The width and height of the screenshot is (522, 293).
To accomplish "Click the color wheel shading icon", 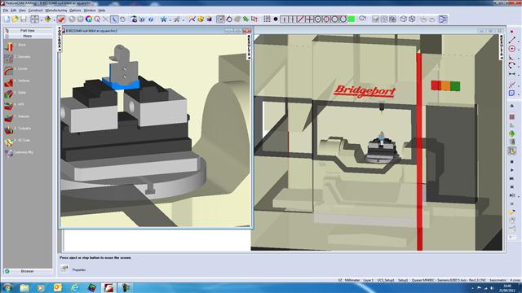I will point(89,20).
